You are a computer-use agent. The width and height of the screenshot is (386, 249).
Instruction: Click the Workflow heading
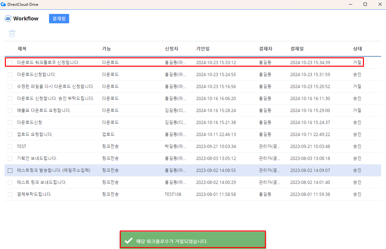pos(26,19)
